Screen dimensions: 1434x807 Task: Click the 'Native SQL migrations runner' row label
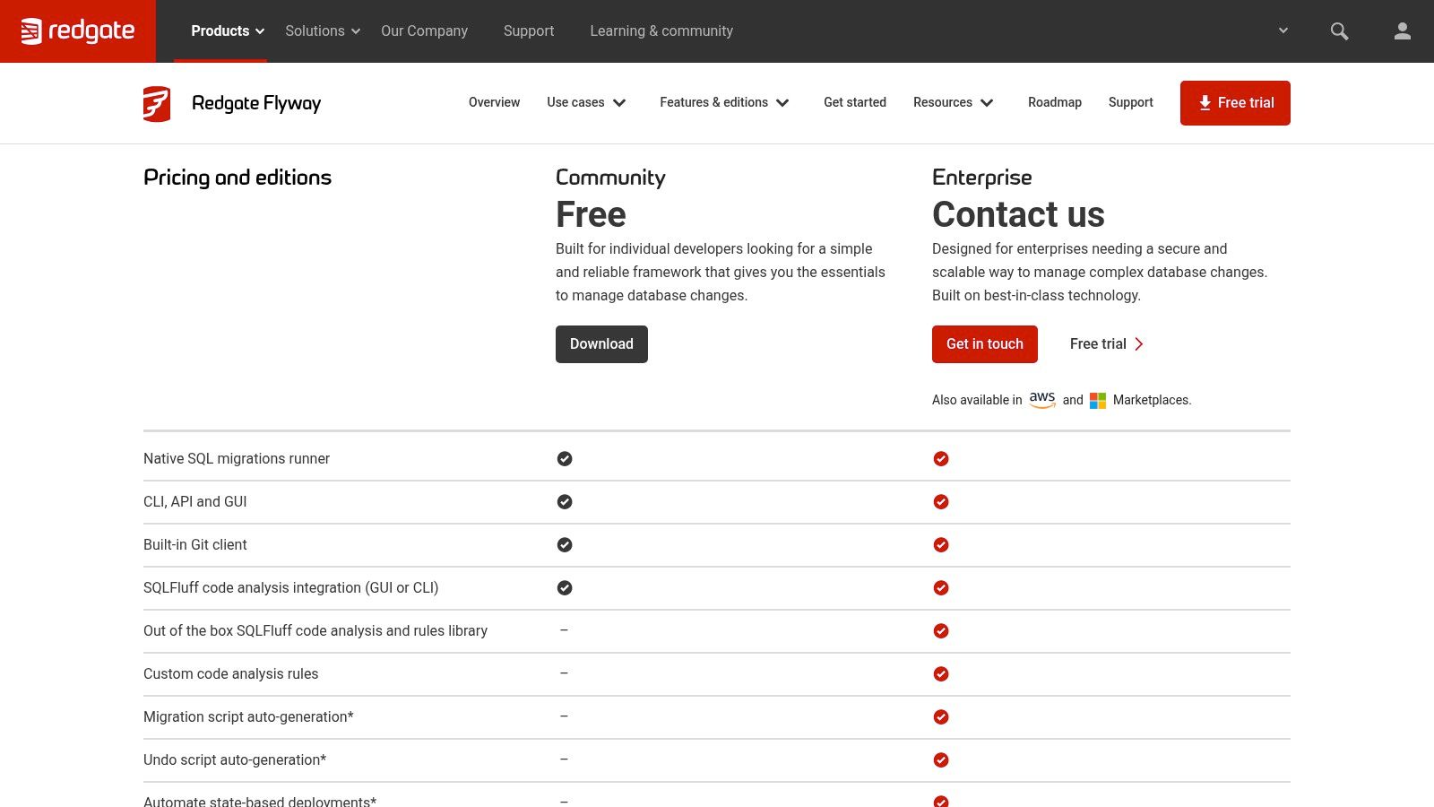(237, 459)
